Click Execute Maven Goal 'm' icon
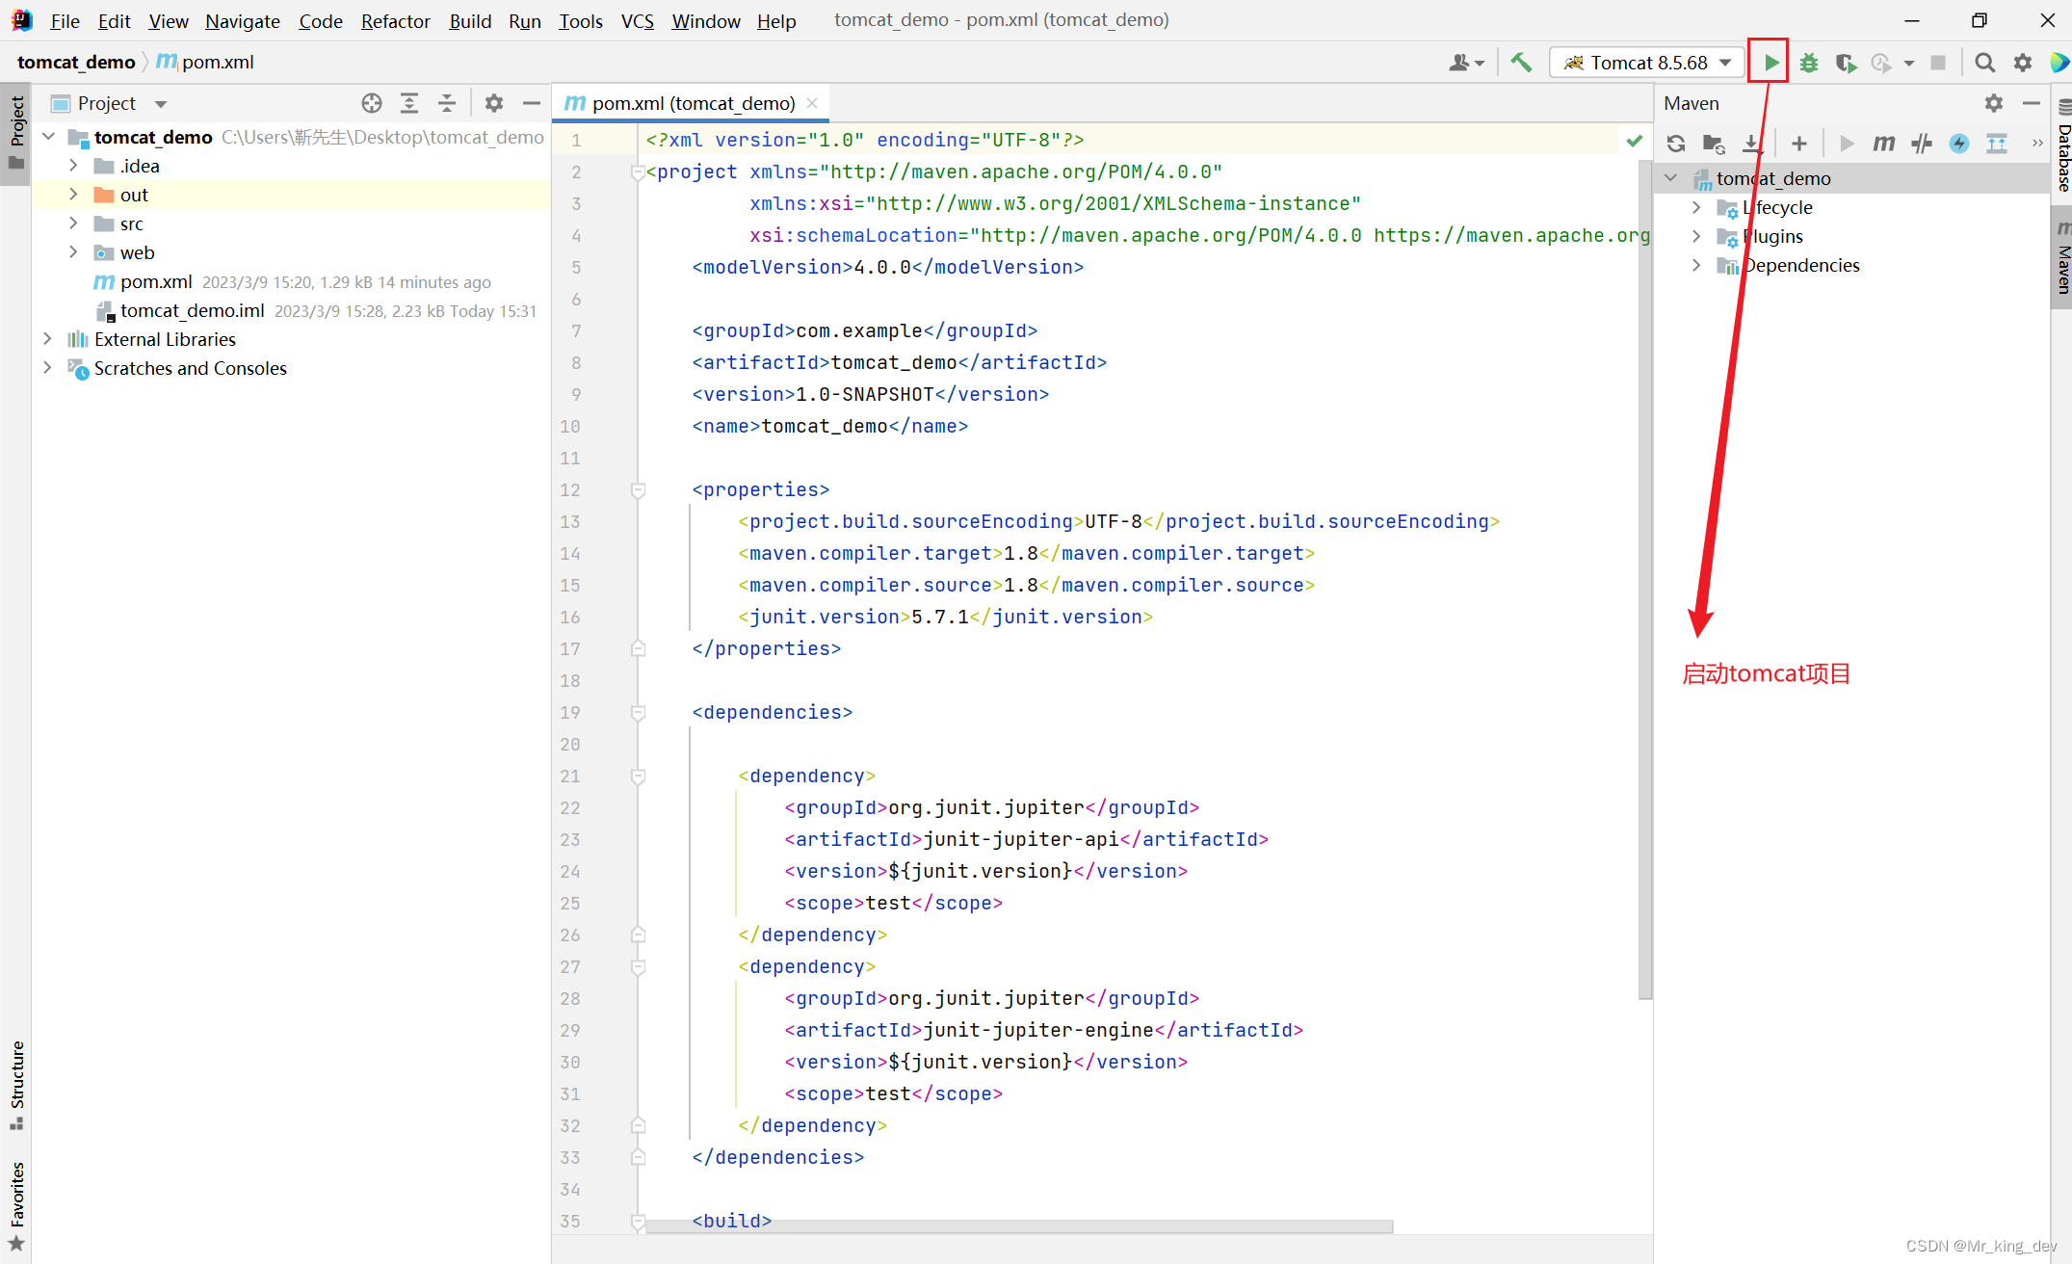The image size is (2072, 1264). pyautogui.click(x=1883, y=144)
